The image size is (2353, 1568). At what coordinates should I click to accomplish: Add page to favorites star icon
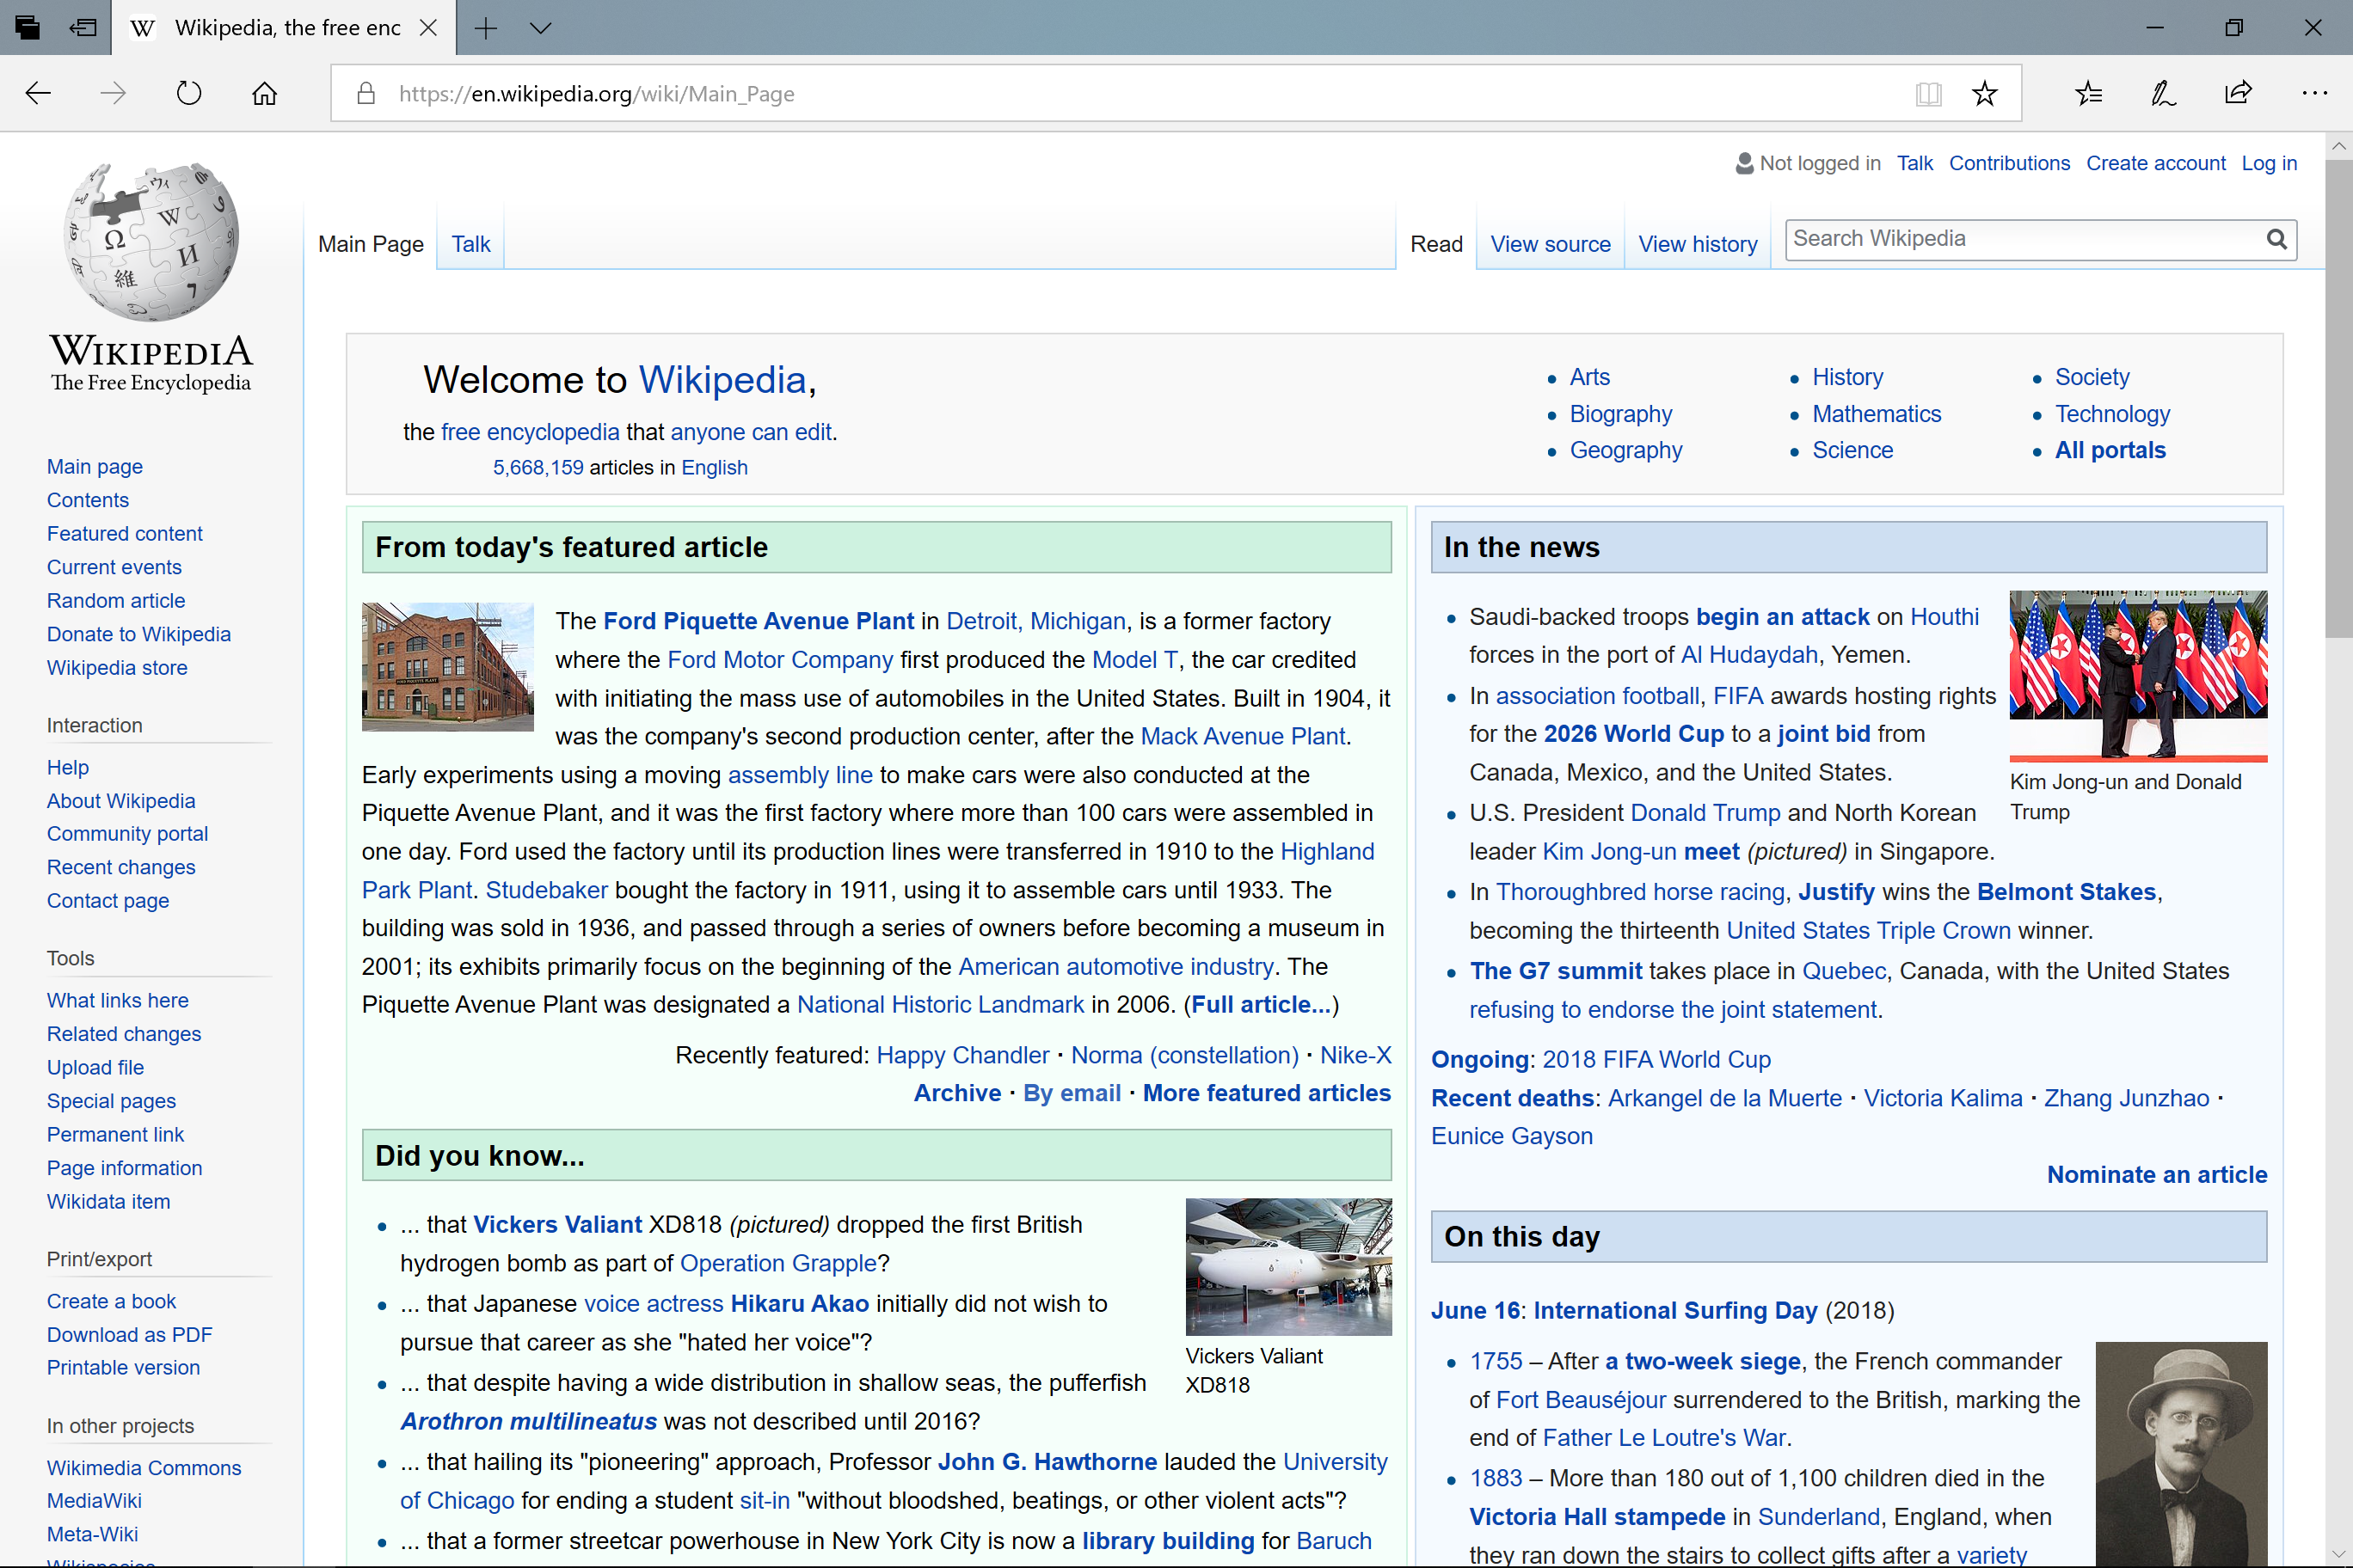(1984, 94)
